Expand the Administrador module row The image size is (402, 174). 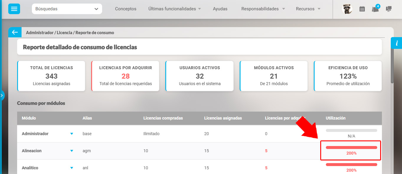coord(72,133)
